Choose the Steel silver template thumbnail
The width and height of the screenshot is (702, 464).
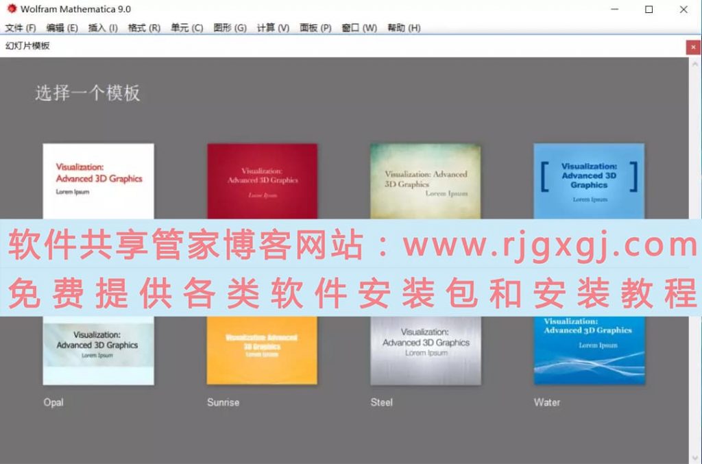426,351
